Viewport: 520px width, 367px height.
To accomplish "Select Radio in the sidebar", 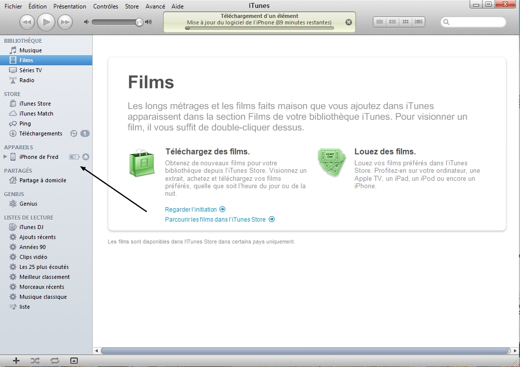I will [x=46, y=80].
